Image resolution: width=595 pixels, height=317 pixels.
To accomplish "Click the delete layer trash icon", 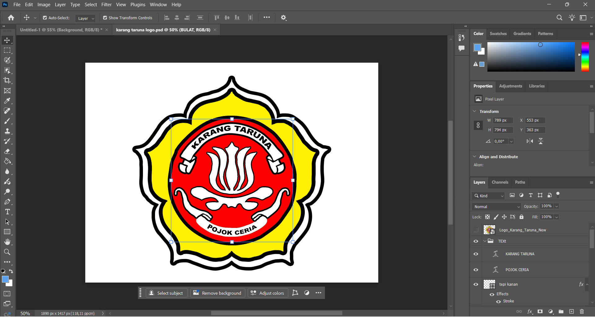I will [582, 311].
